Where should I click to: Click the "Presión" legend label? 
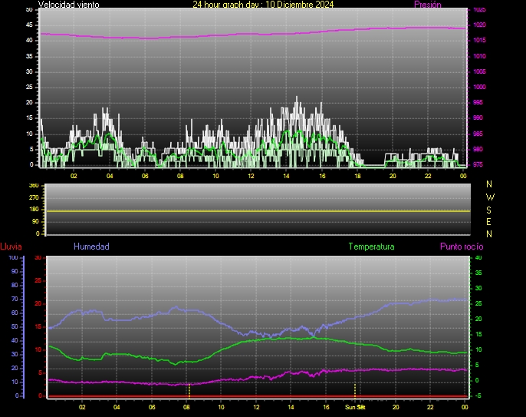coord(427,5)
